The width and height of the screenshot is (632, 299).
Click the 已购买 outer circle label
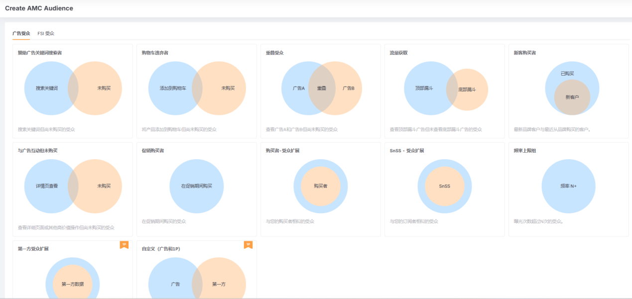pyautogui.click(x=567, y=73)
